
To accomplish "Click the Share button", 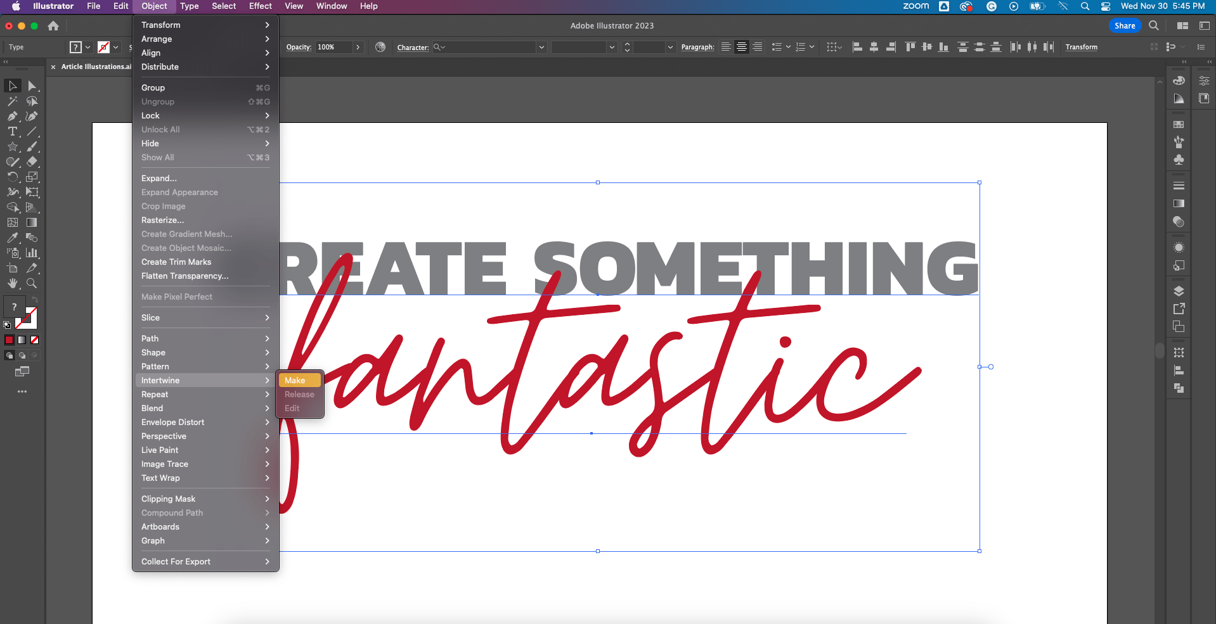I will point(1125,25).
